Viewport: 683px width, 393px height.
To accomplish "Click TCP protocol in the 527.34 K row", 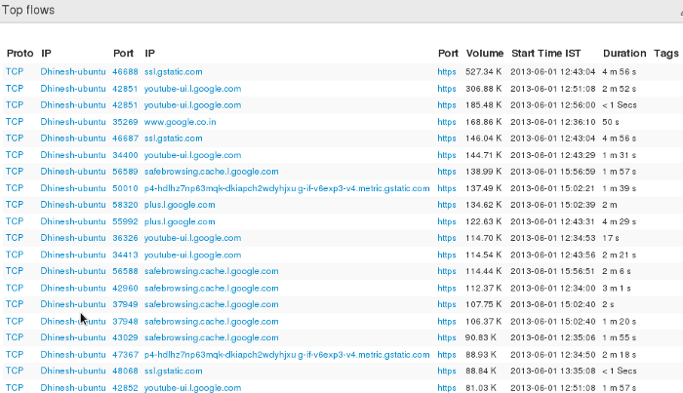I will coord(15,72).
